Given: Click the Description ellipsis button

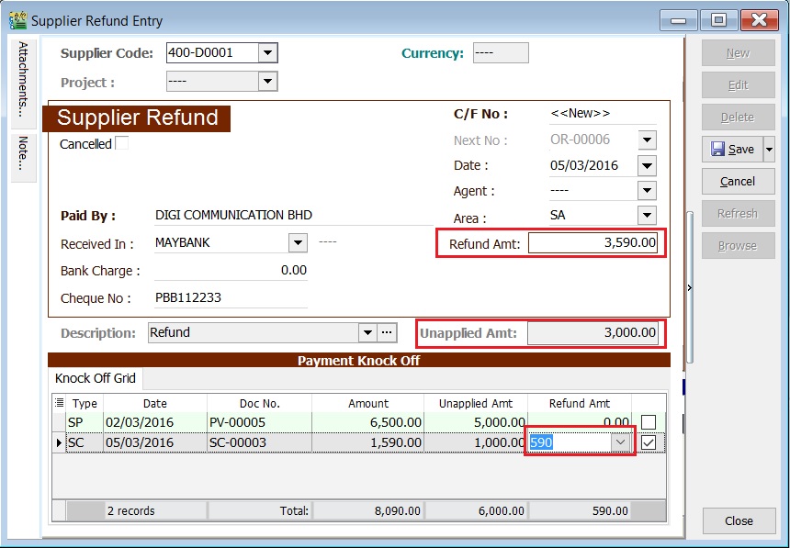Looking at the screenshot, I should 387,332.
